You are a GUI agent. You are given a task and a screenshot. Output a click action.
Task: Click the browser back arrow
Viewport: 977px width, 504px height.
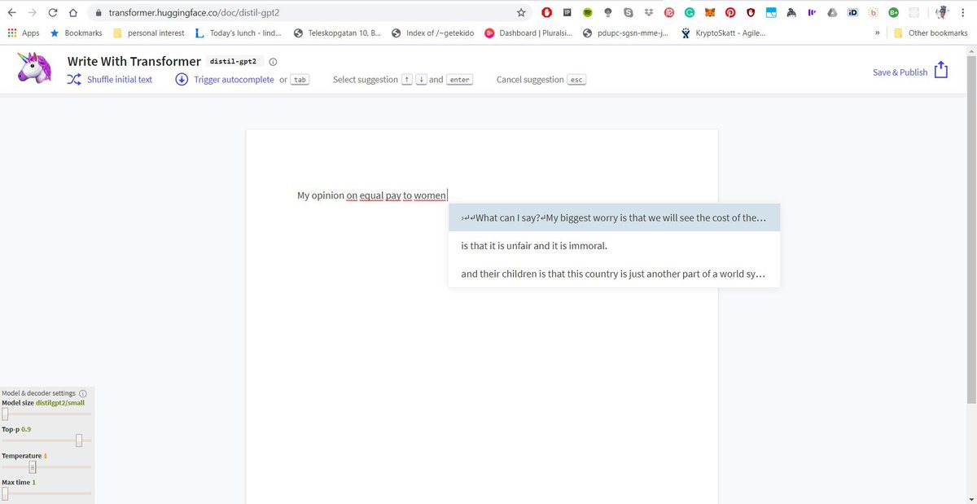[x=11, y=13]
